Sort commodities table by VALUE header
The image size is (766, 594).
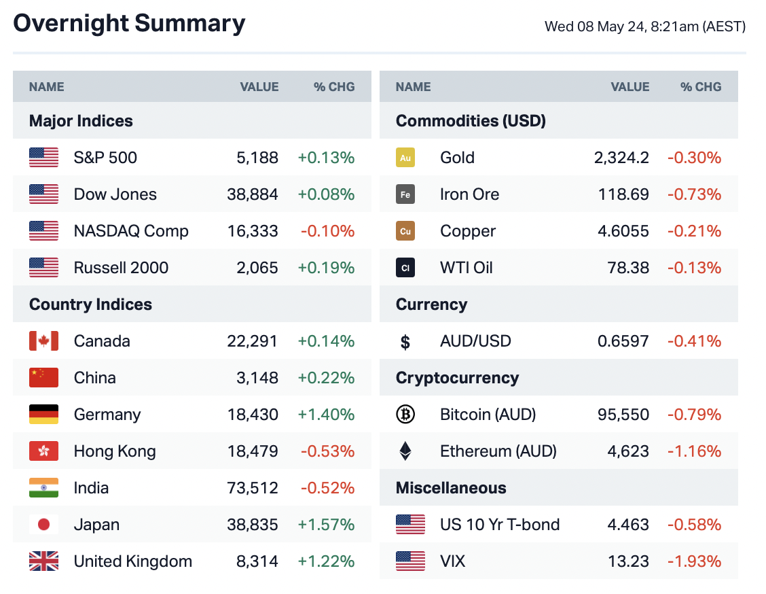pyautogui.click(x=630, y=87)
